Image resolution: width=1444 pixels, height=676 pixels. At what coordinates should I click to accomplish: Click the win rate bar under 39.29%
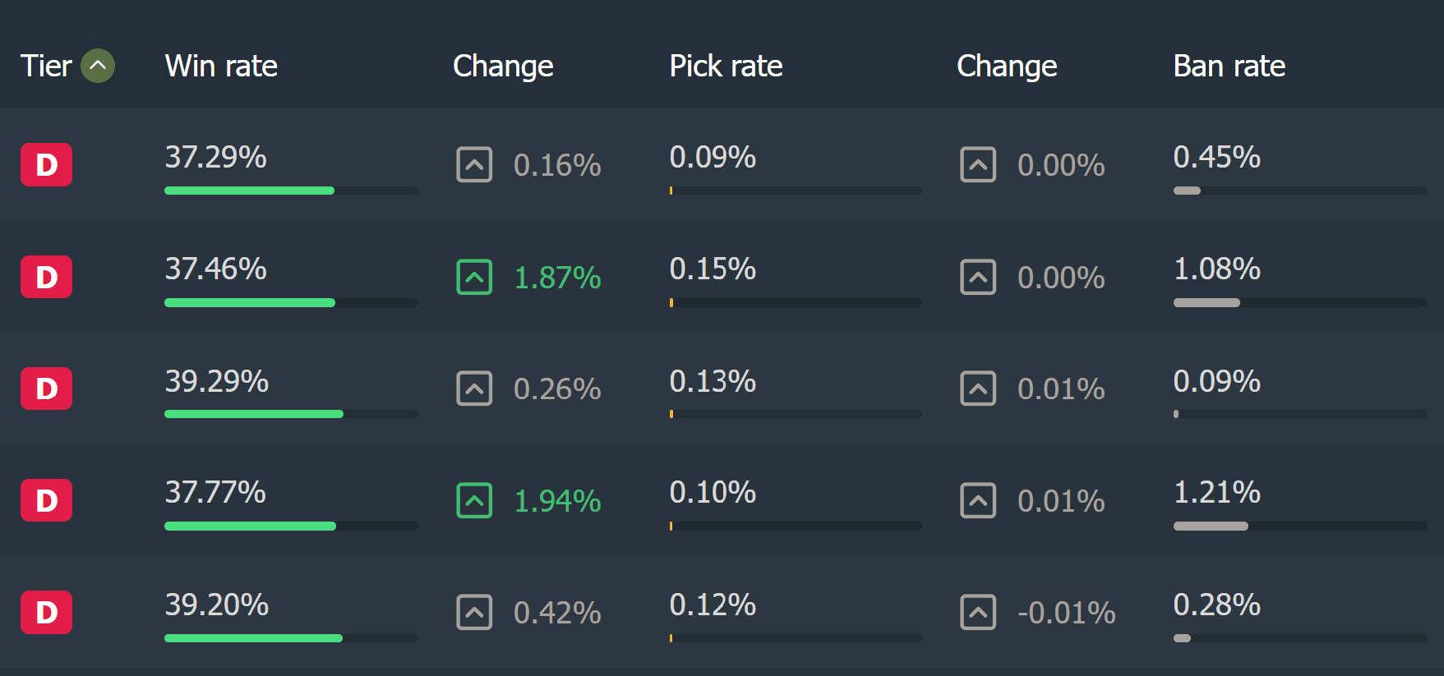[x=291, y=414]
